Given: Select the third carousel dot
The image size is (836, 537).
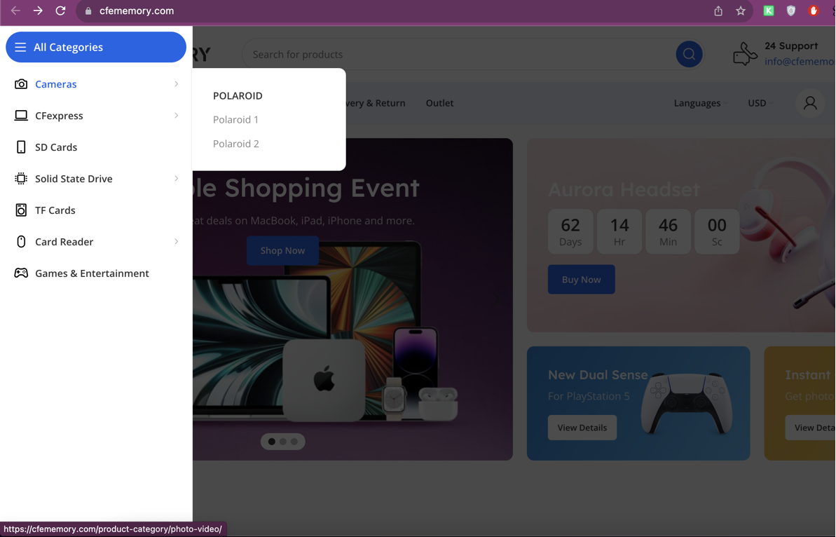Looking at the screenshot, I should pyautogui.click(x=294, y=442).
